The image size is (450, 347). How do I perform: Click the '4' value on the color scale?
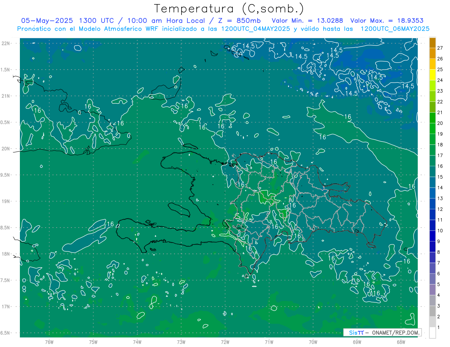point(439,295)
